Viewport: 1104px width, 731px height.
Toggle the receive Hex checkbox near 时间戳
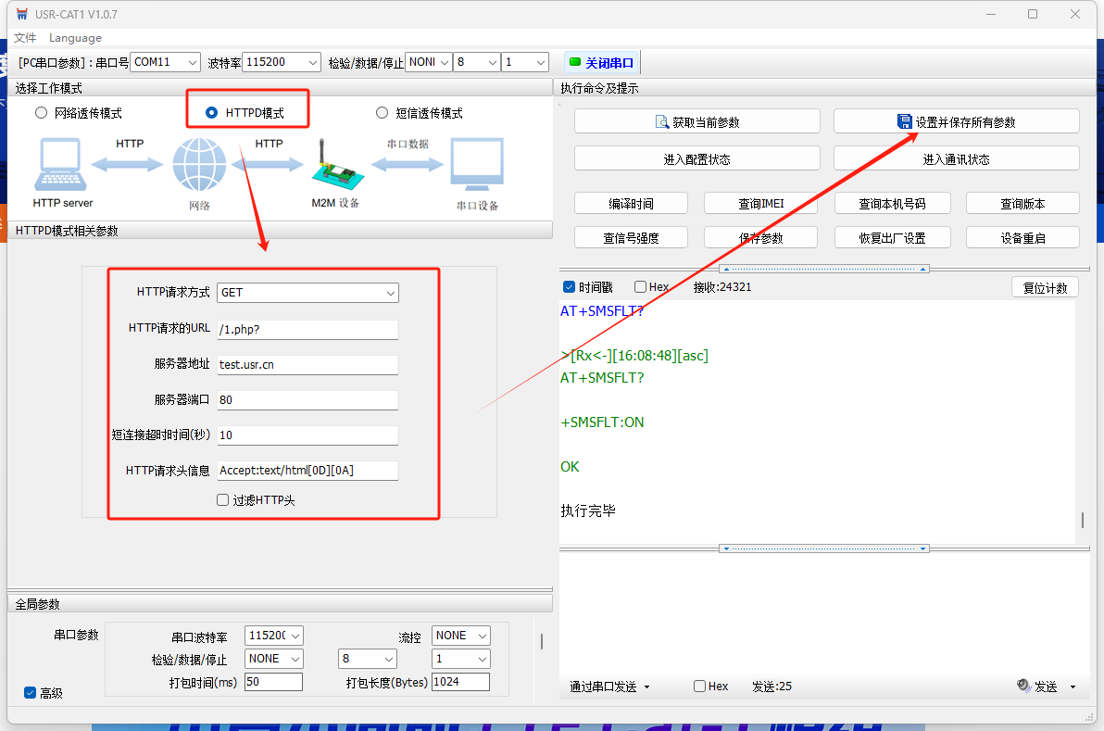coord(640,286)
